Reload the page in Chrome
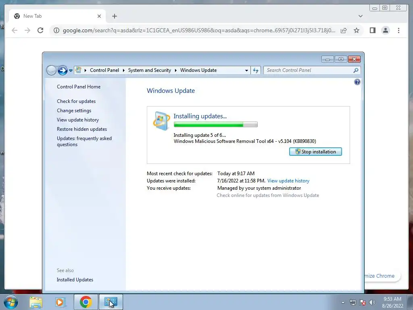Screen dimensions: 413x310 (x=40, y=30)
